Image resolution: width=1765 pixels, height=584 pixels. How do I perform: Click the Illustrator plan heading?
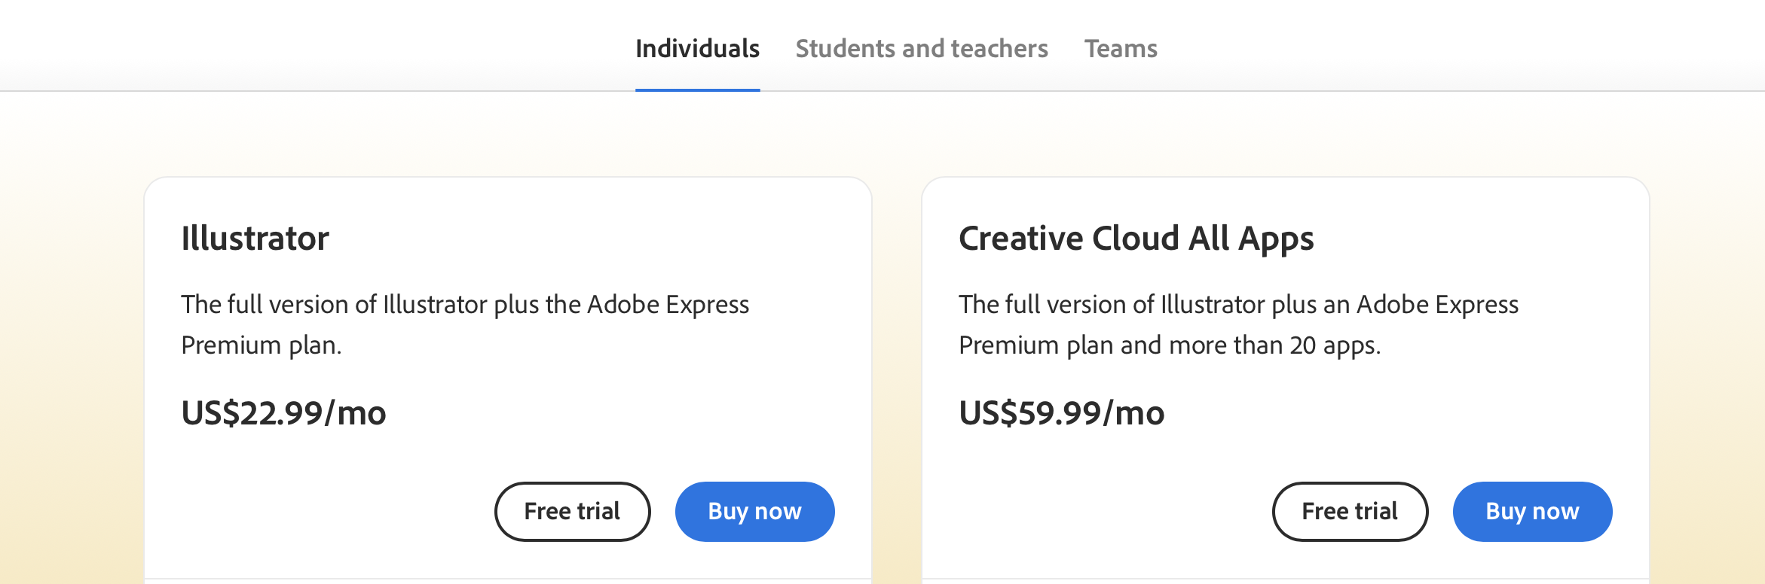click(255, 239)
